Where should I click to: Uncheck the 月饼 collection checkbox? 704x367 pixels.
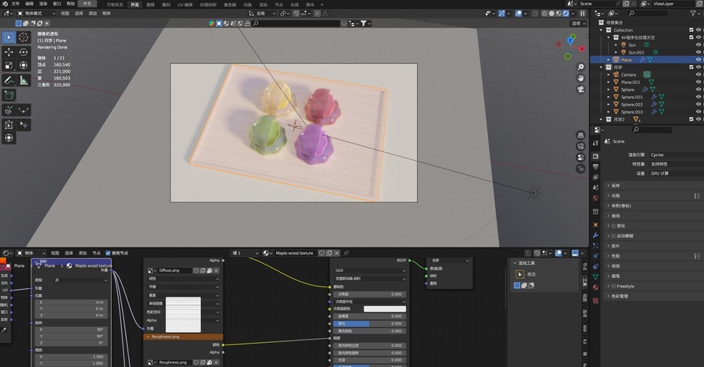pyautogui.click(x=691, y=67)
